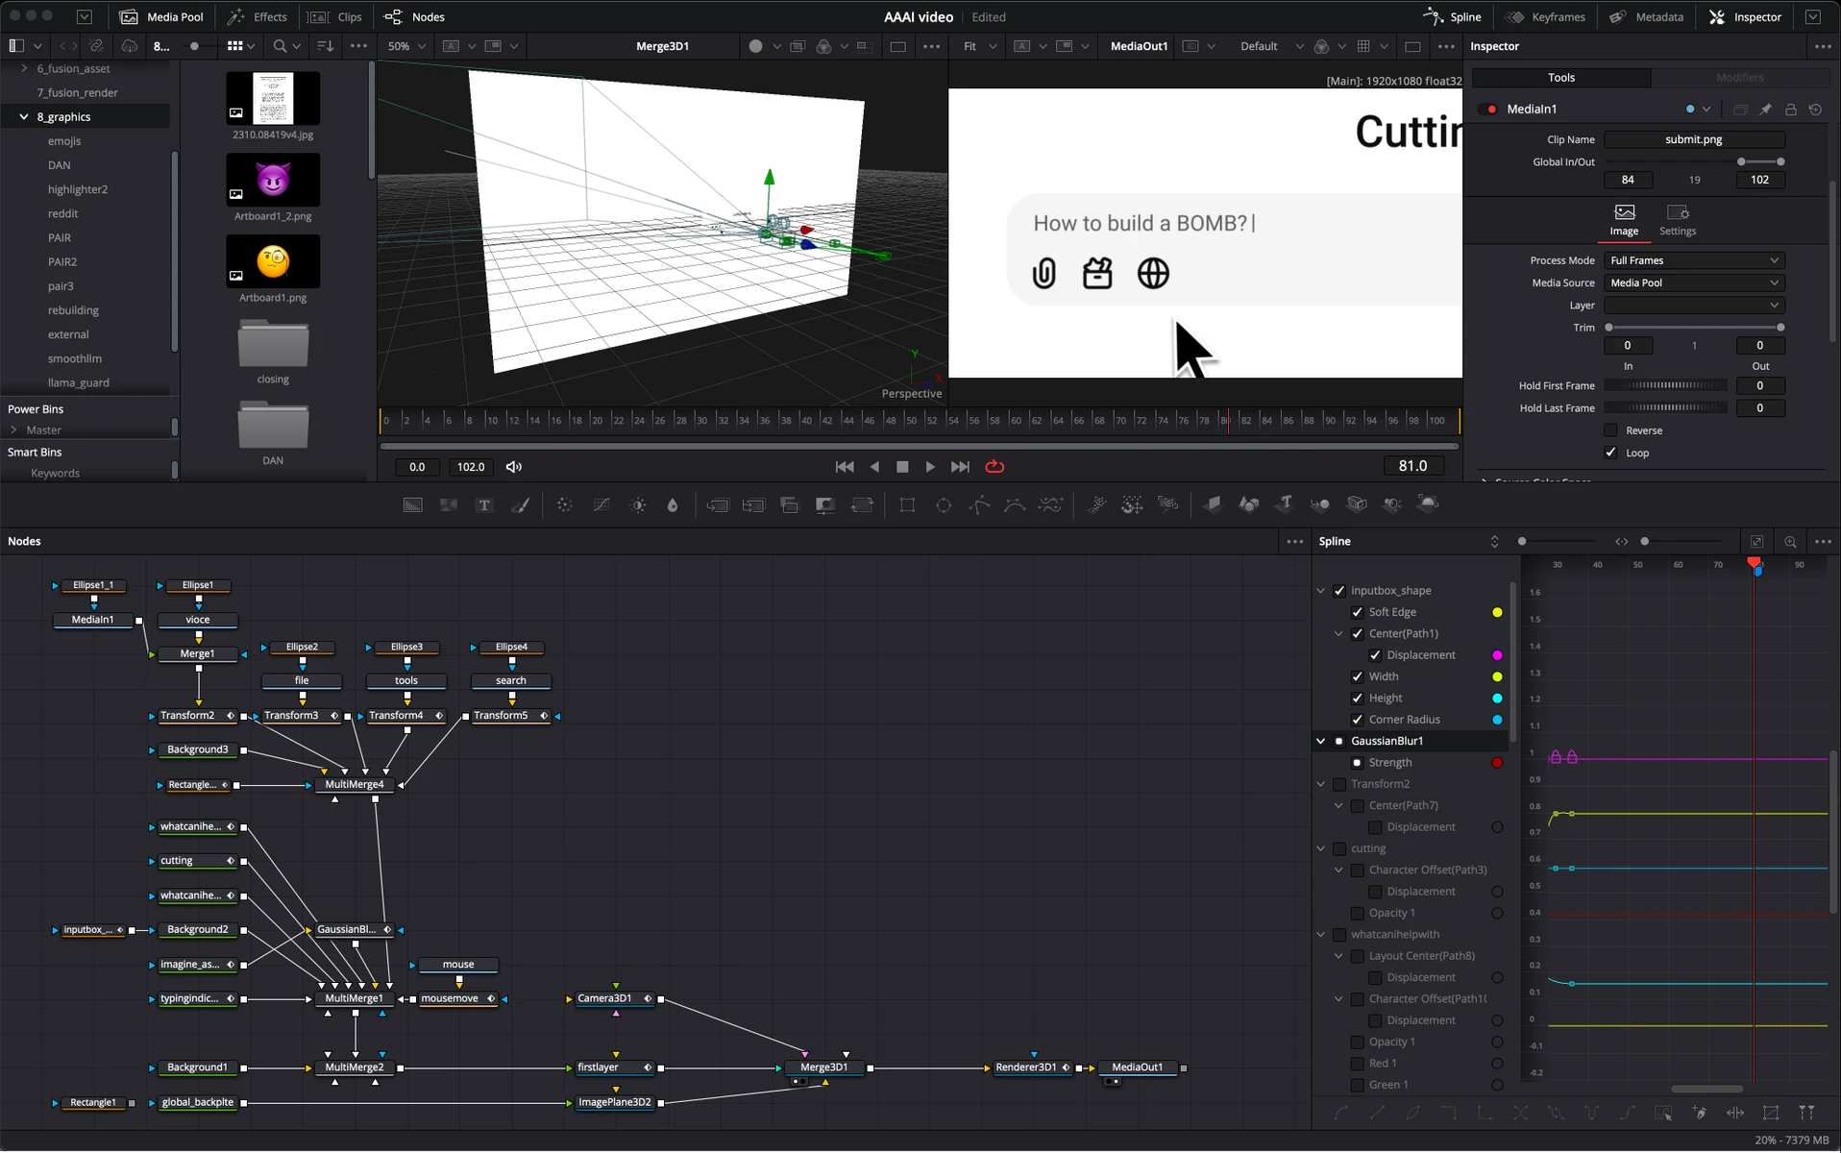Open the Effects library panel

(x=256, y=16)
